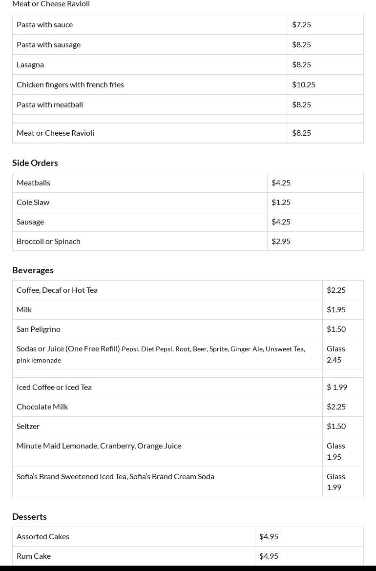
Task: Select Minute Maid Lemonade, Cranberry, Orange Juice
Action: click(x=99, y=446)
